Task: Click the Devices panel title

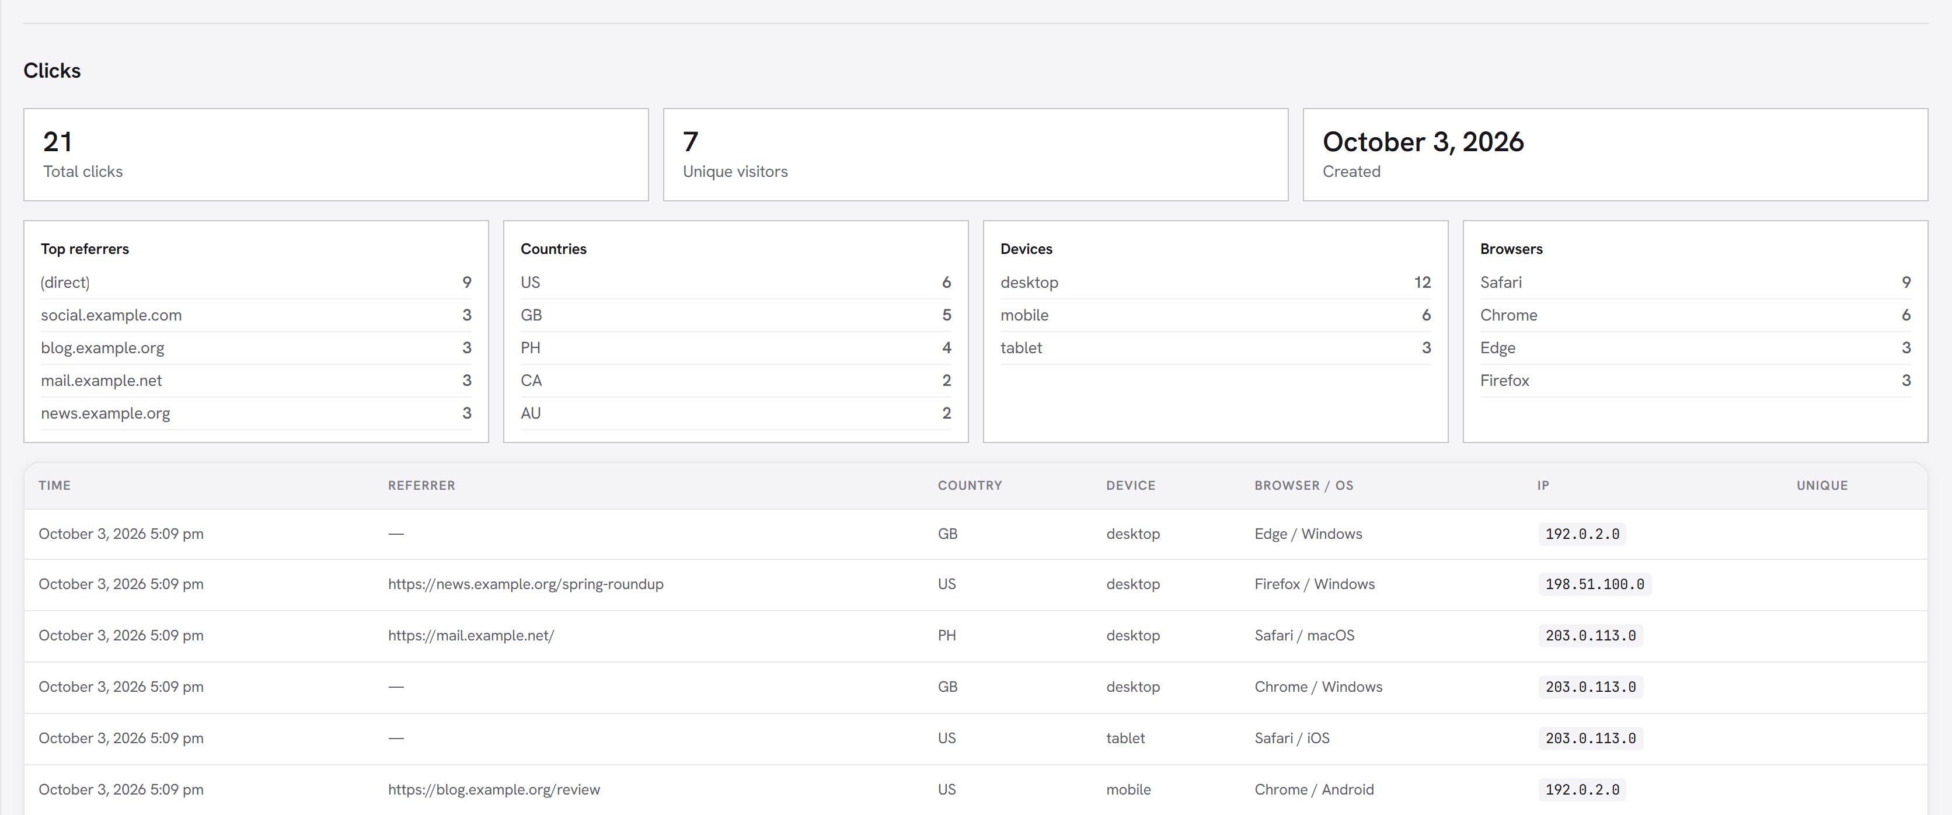Action: click(x=1026, y=249)
